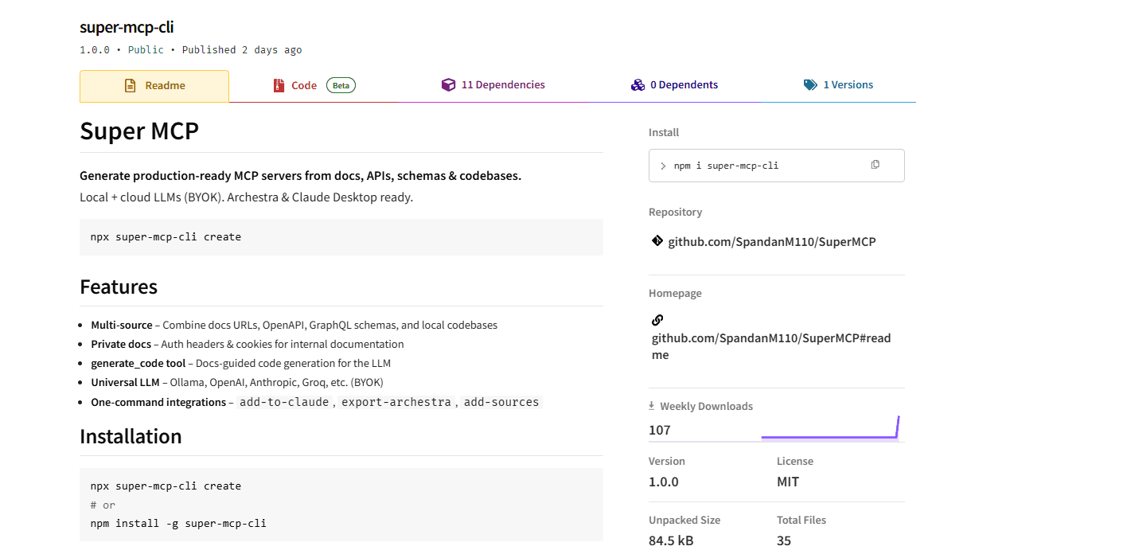Click the 1.0.0 version link under title

point(95,49)
